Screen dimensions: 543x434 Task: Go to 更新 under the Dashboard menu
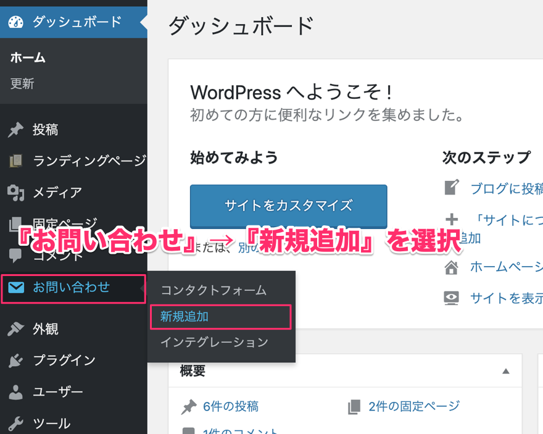coord(22,84)
